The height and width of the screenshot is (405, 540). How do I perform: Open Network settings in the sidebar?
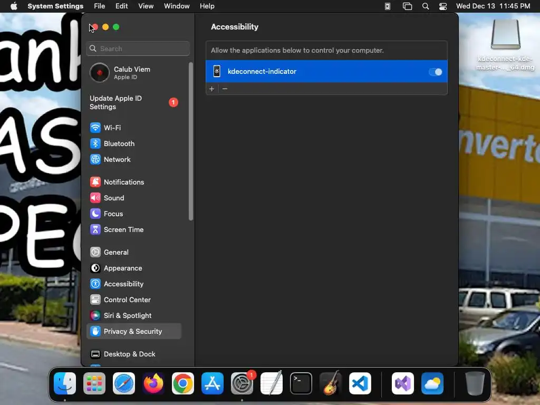(x=133, y=159)
